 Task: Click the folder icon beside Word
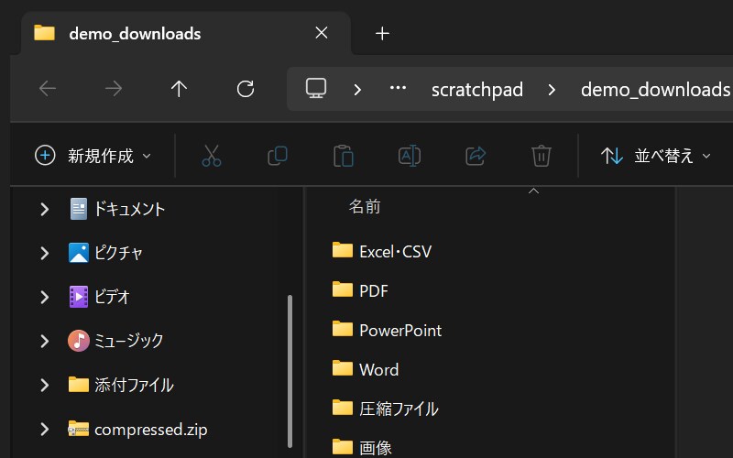pyautogui.click(x=343, y=368)
